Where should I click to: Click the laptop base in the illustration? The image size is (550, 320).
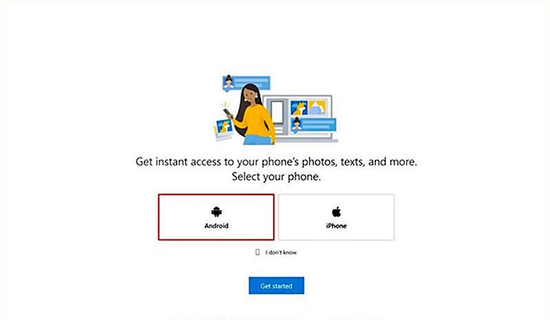point(307,140)
